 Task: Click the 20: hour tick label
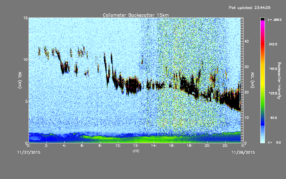(x=207, y=146)
